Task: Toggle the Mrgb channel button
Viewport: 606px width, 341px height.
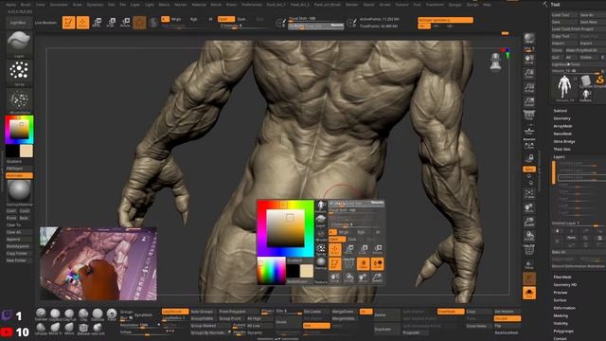Action: pos(176,19)
